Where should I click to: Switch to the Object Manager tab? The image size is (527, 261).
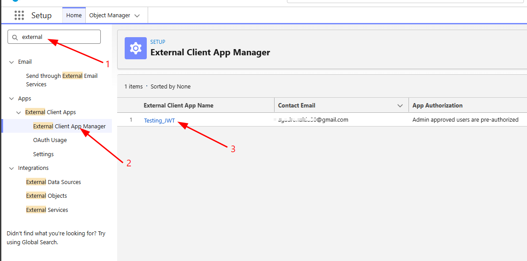110,15
